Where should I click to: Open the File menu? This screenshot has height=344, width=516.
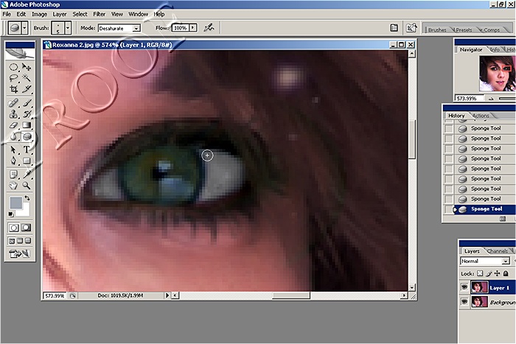tap(7, 14)
